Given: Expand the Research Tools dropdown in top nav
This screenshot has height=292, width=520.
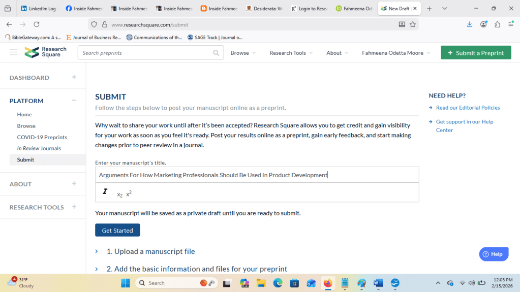Looking at the screenshot, I should [x=291, y=53].
